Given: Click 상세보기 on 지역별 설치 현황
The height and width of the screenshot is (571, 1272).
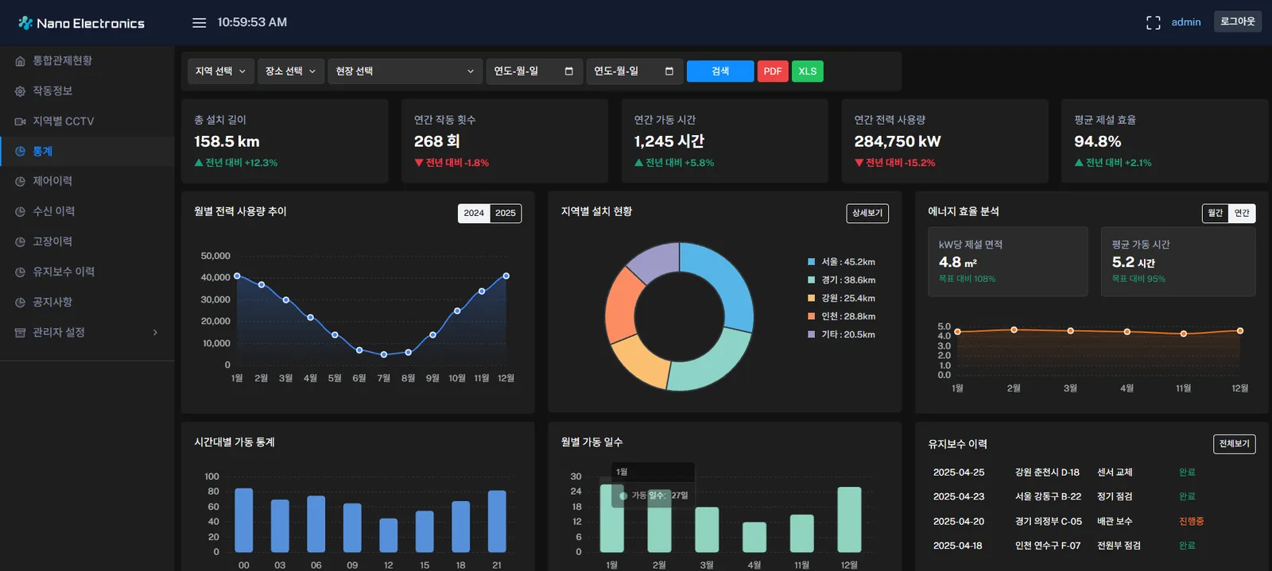Looking at the screenshot, I should pos(867,213).
